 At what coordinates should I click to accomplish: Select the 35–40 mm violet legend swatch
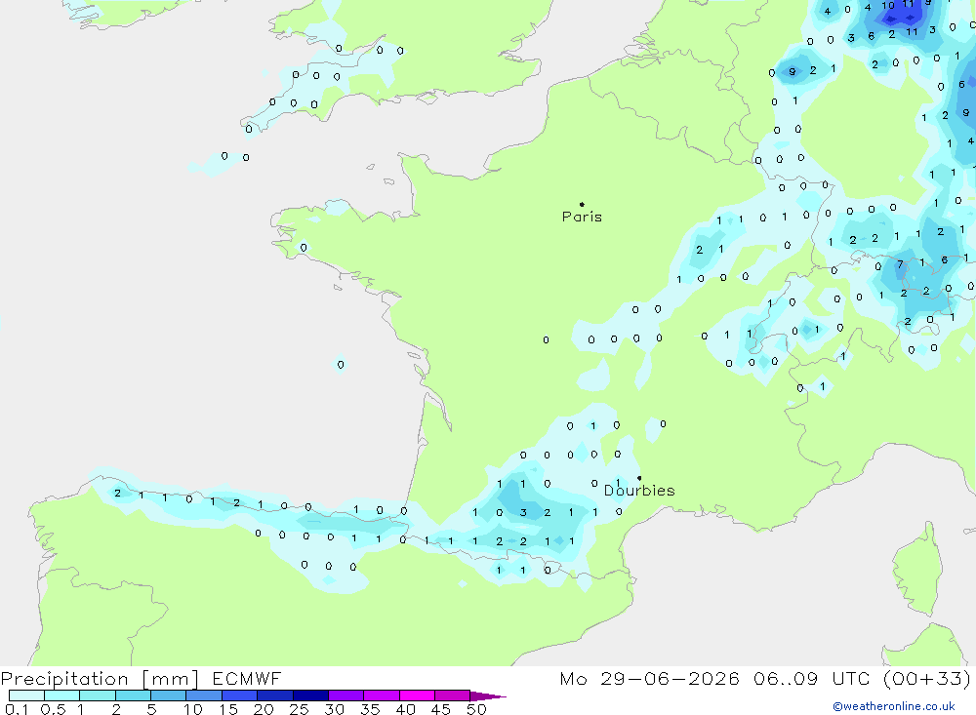381,695
